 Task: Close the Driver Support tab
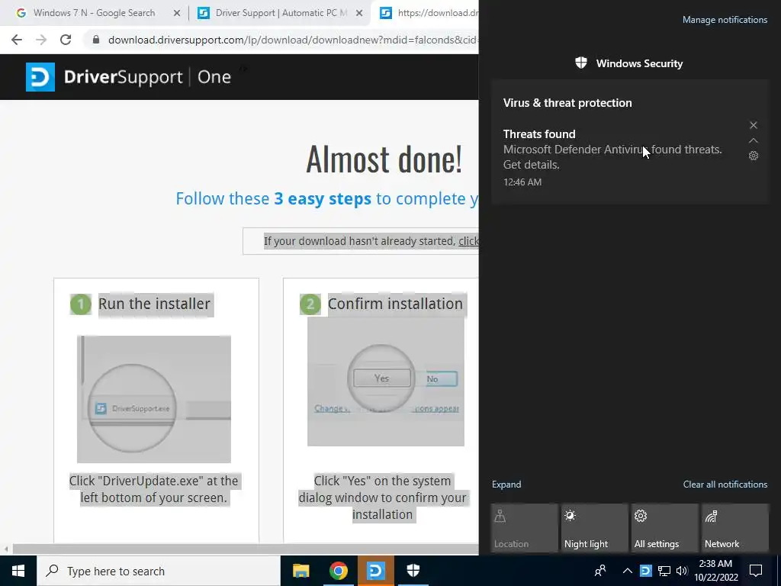tap(358, 14)
